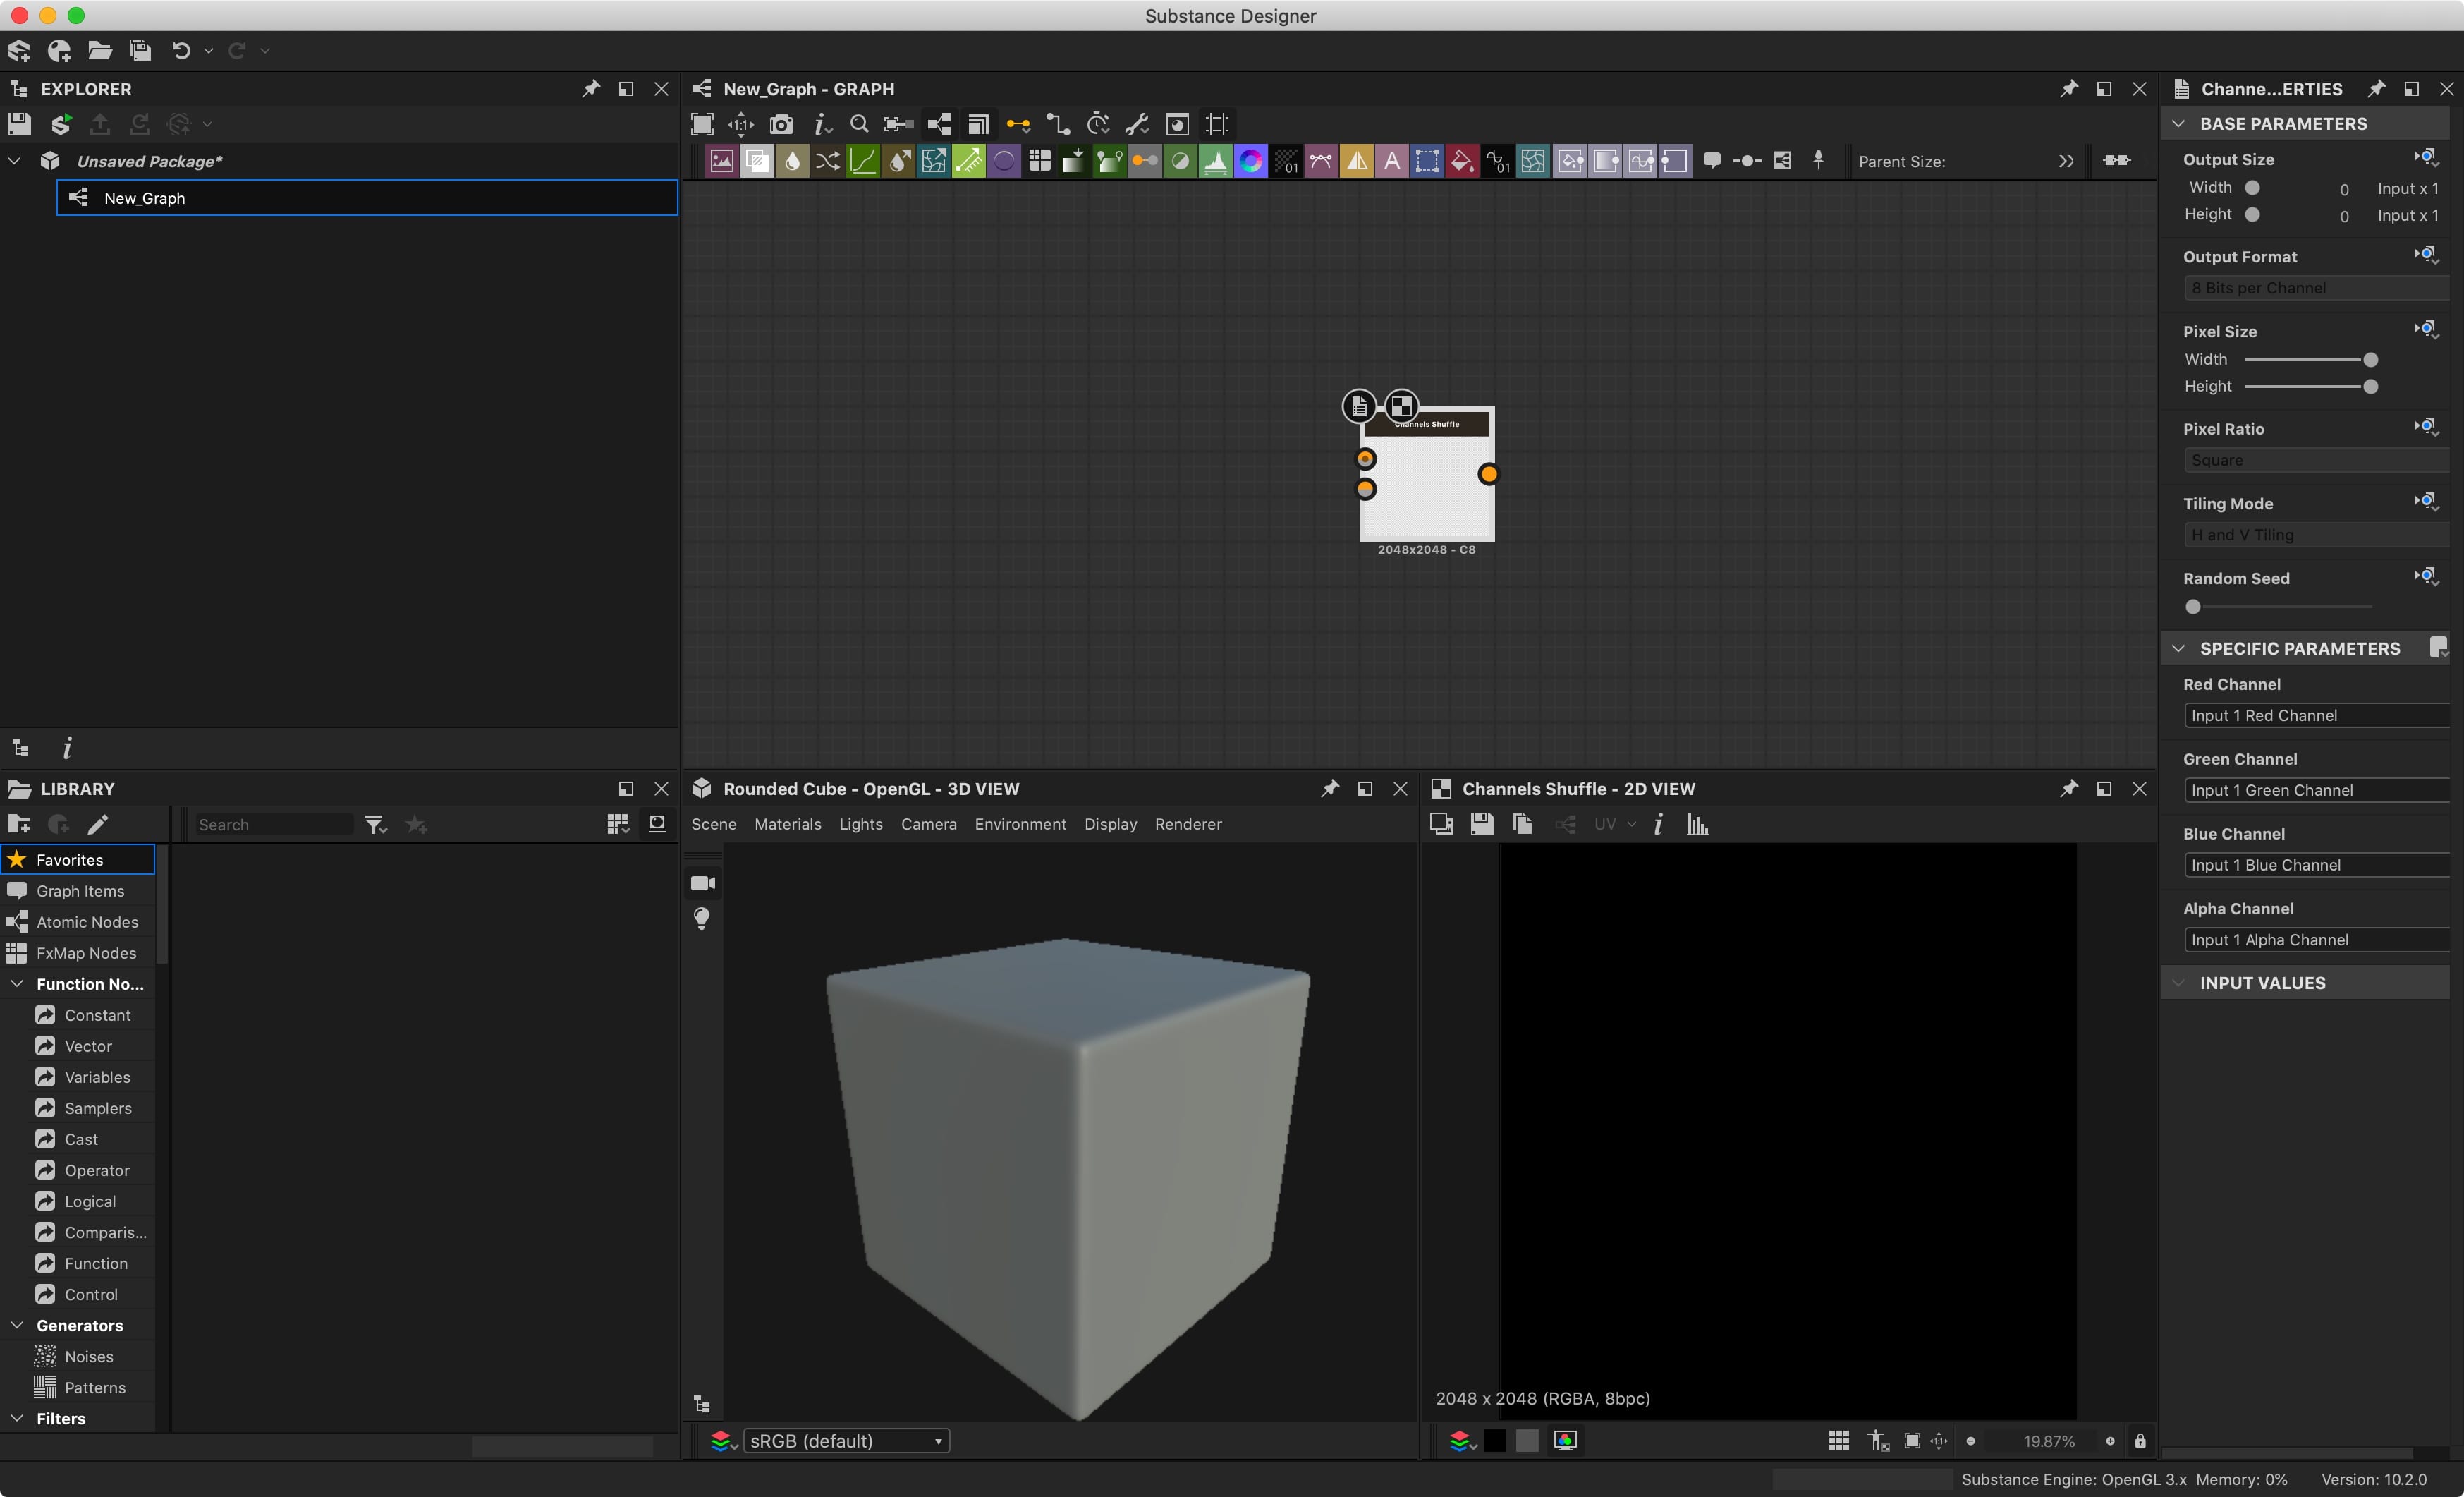Click the Blur node icon (water drop)

pos(792,161)
